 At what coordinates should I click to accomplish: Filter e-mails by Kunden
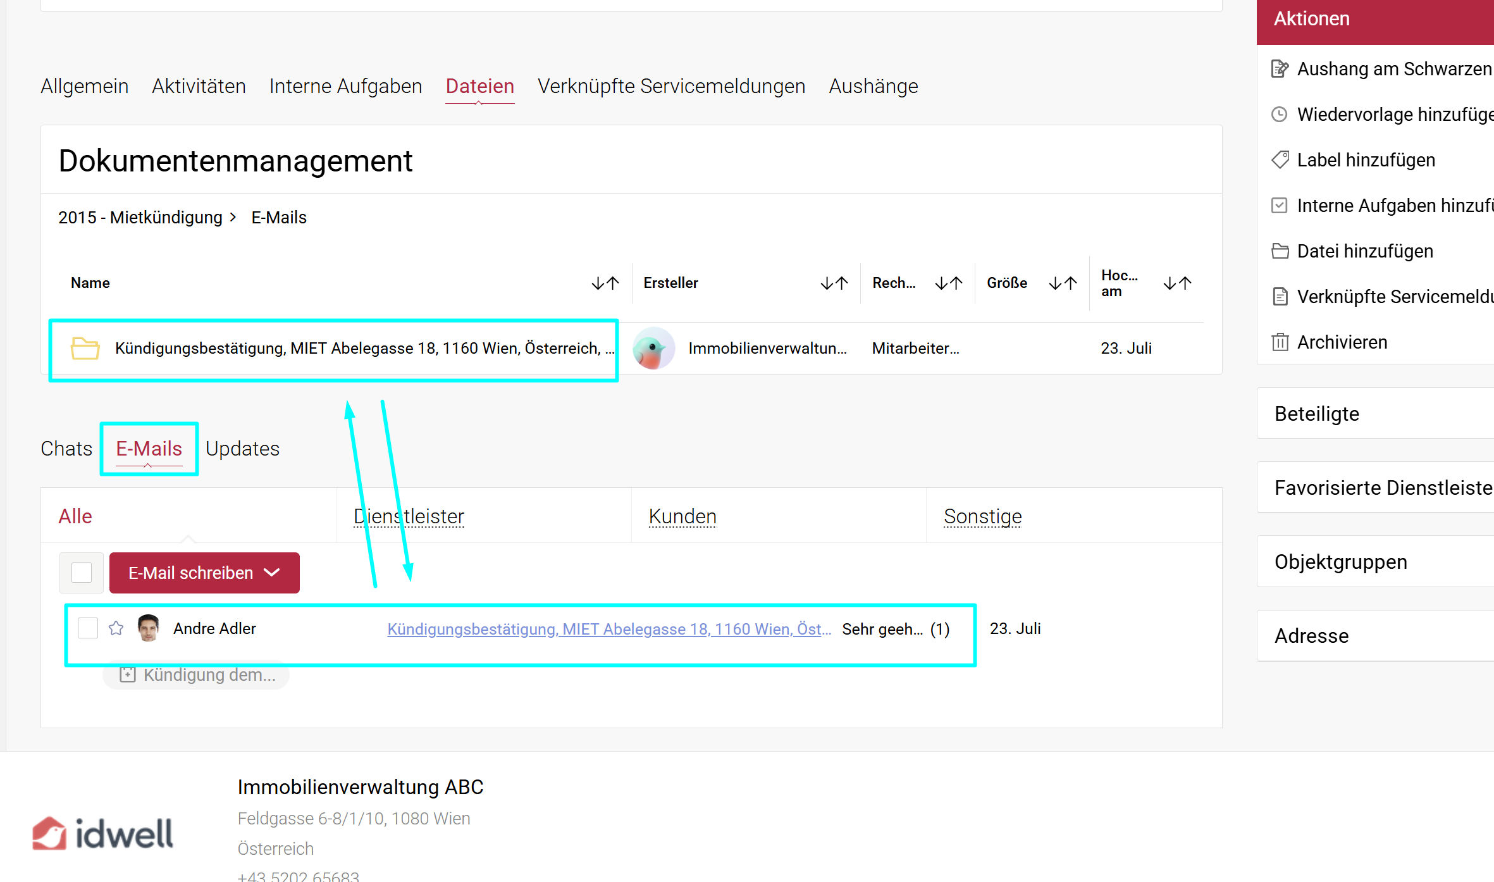tap(682, 516)
